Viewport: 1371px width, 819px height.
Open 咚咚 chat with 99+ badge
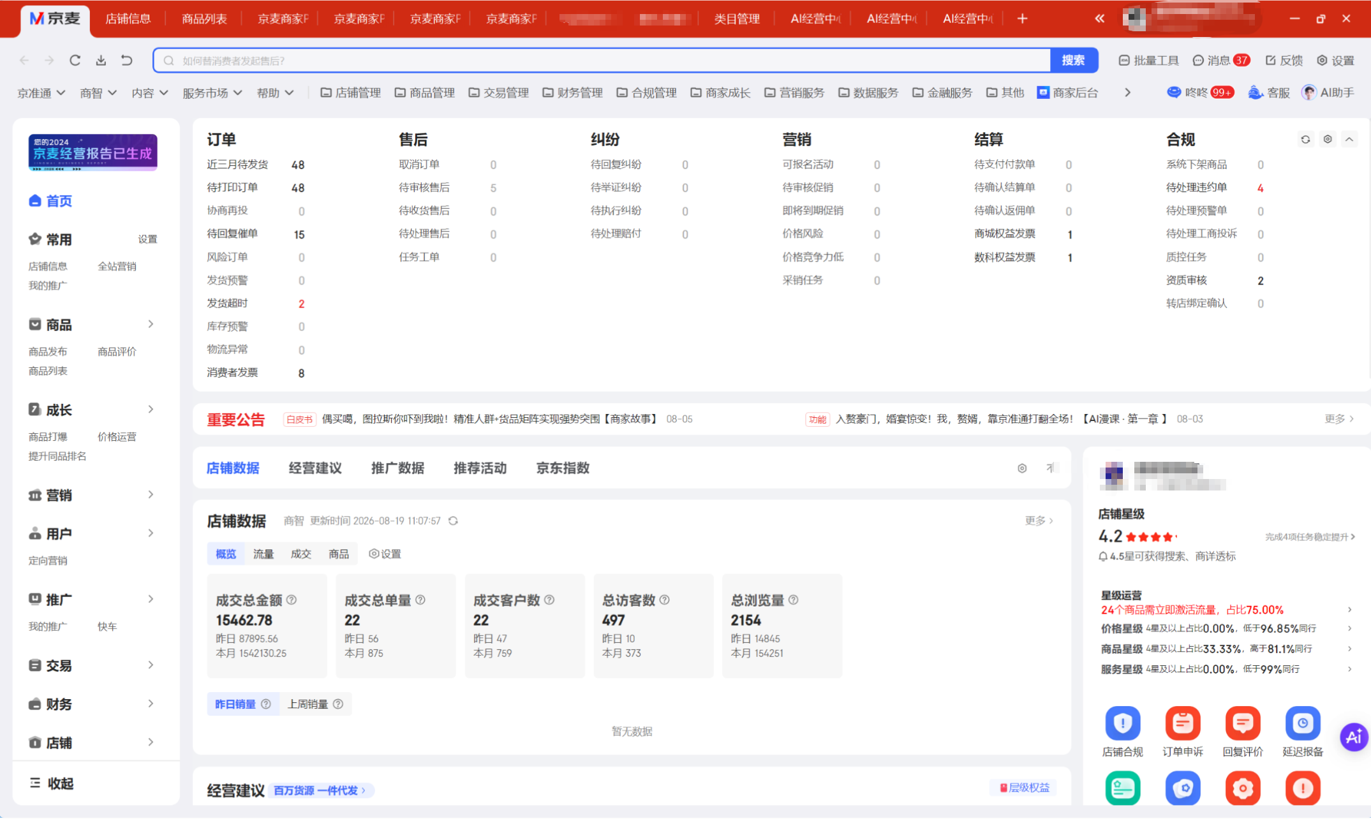pyautogui.click(x=1199, y=92)
